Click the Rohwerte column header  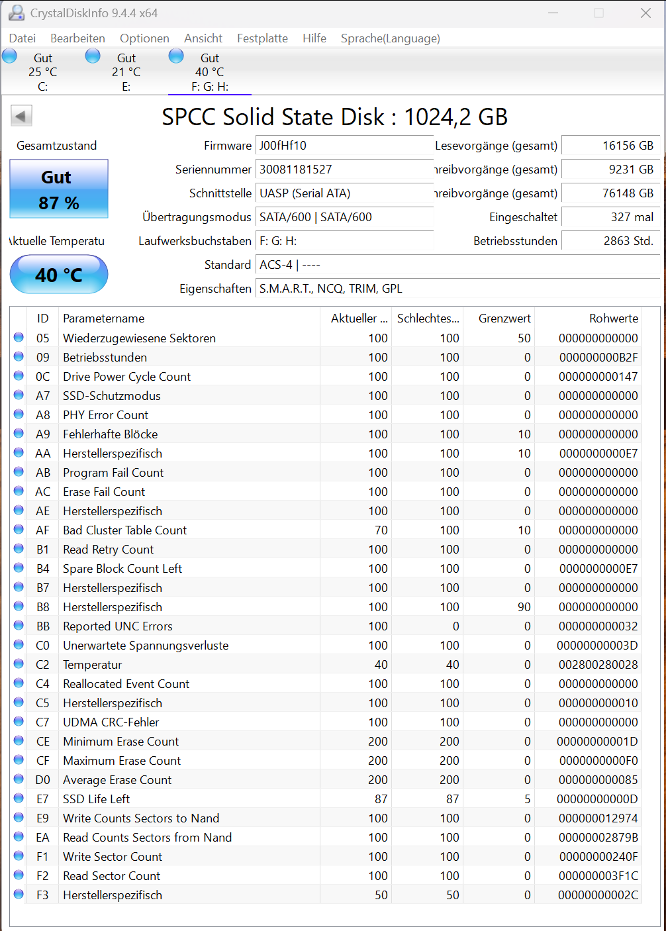tap(588, 318)
